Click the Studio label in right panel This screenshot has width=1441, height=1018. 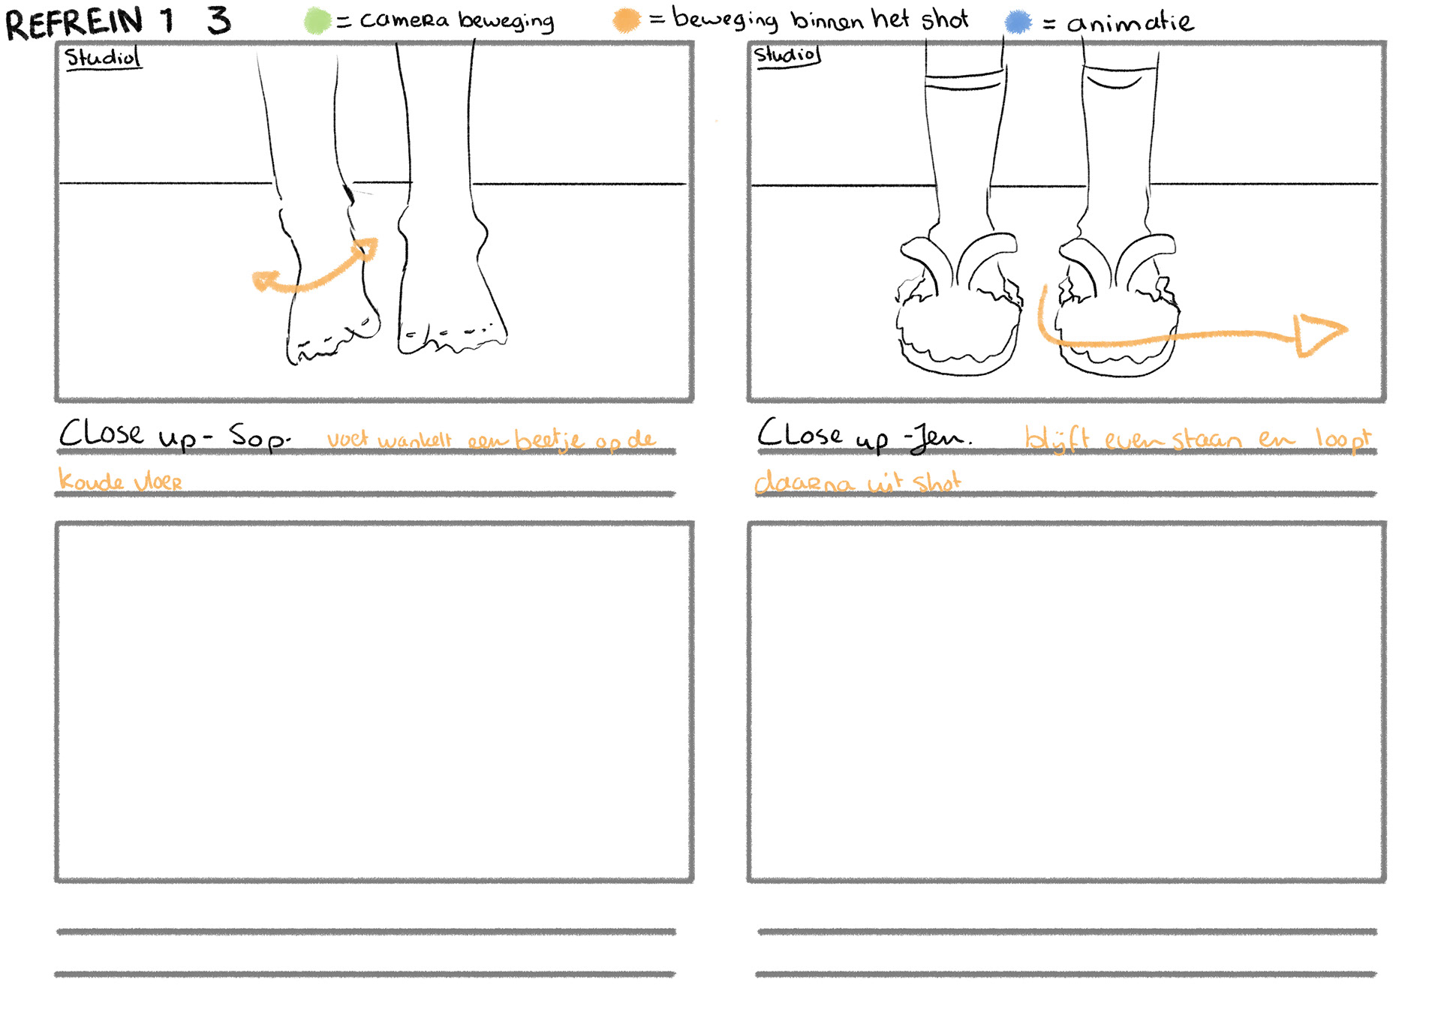click(786, 55)
